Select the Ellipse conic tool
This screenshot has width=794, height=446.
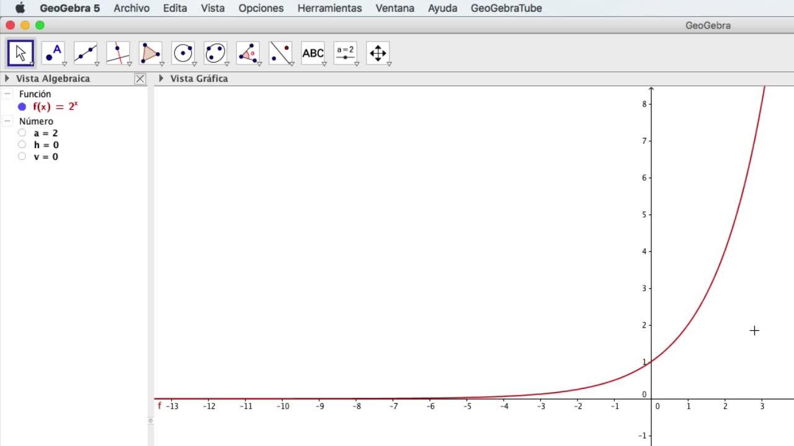215,53
